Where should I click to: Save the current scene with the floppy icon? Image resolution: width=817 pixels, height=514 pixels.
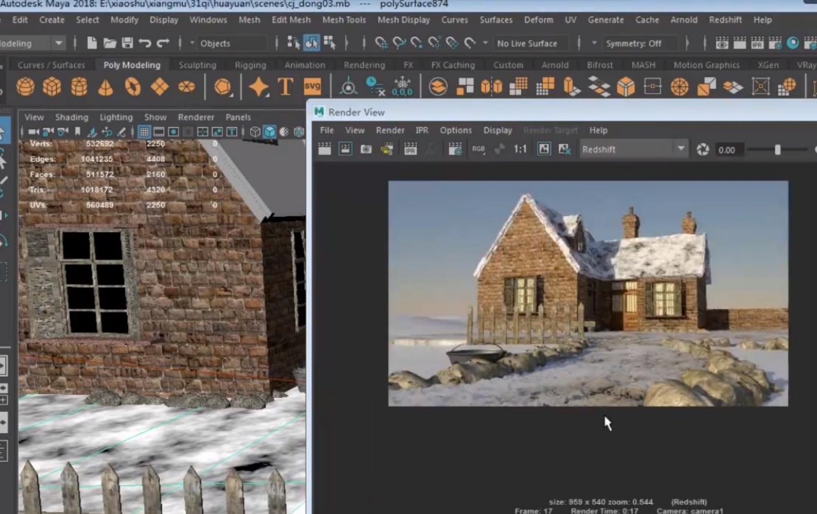pos(127,43)
